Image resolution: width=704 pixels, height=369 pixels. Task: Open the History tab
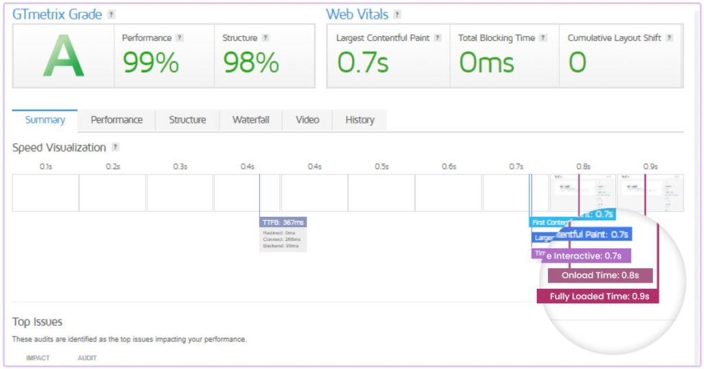pyautogui.click(x=360, y=120)
